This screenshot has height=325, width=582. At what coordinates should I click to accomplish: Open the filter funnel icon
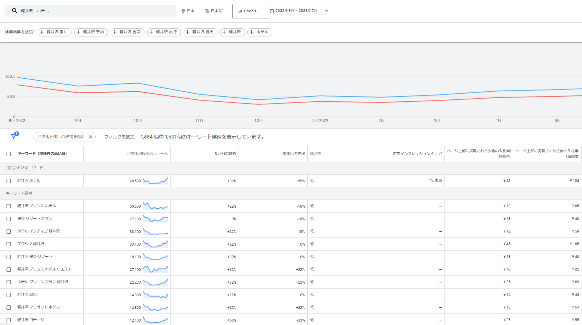pyautogui.click(x=14, y=137)
